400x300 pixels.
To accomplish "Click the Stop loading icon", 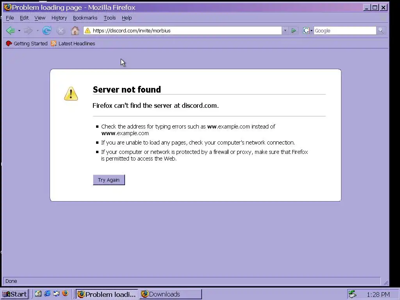I will 61,31.
